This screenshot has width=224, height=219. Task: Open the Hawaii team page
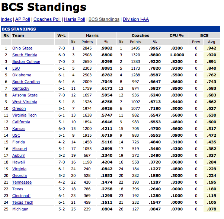[19, 162]
